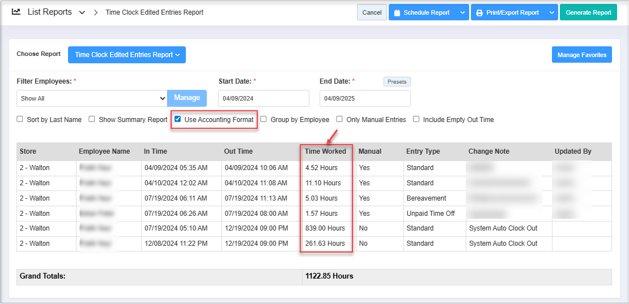The height and width of the screenshot is (304, 629).
Task: Expand the List Reports chevron
Action: pos(82,12)
